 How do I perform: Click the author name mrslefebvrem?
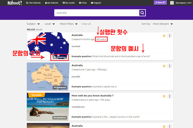(78, 107)
